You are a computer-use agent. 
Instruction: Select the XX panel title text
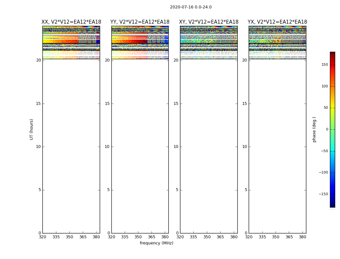(x=71, y=22)
